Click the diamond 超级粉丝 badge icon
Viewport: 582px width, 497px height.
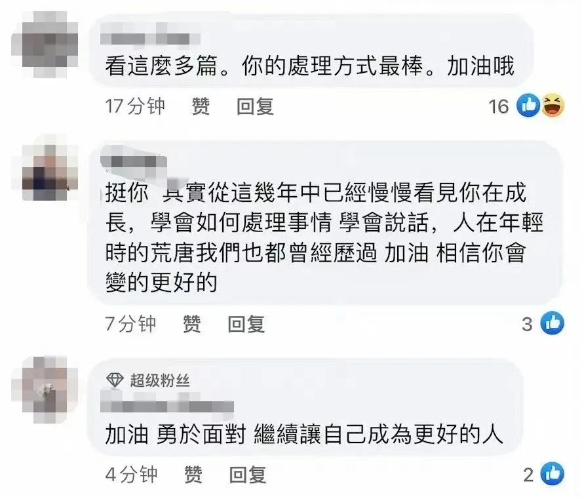(x=115, y=380)
